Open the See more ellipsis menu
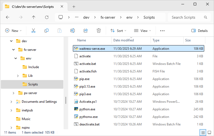 coord(162,31)
